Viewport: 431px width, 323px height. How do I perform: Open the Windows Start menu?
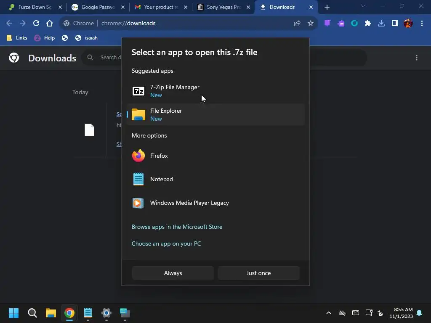[14, 313]
